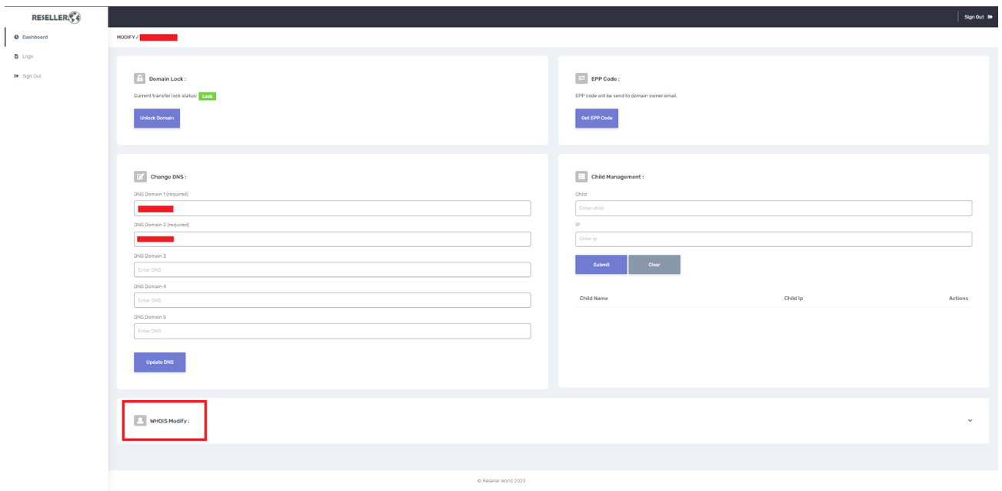The image size is (1002, 491).
Task: Click the Child Management table icon
Action: (581, 176)
